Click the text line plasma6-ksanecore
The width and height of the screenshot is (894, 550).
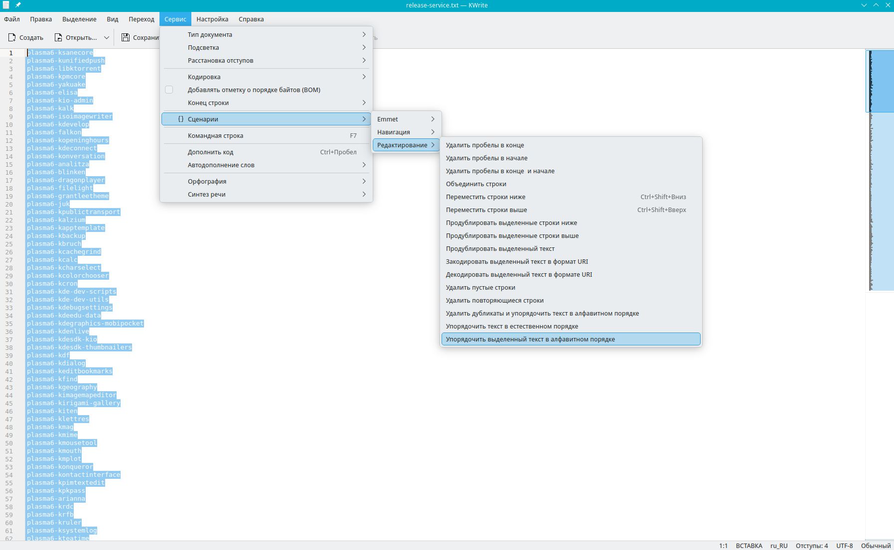tap(60, 53)
